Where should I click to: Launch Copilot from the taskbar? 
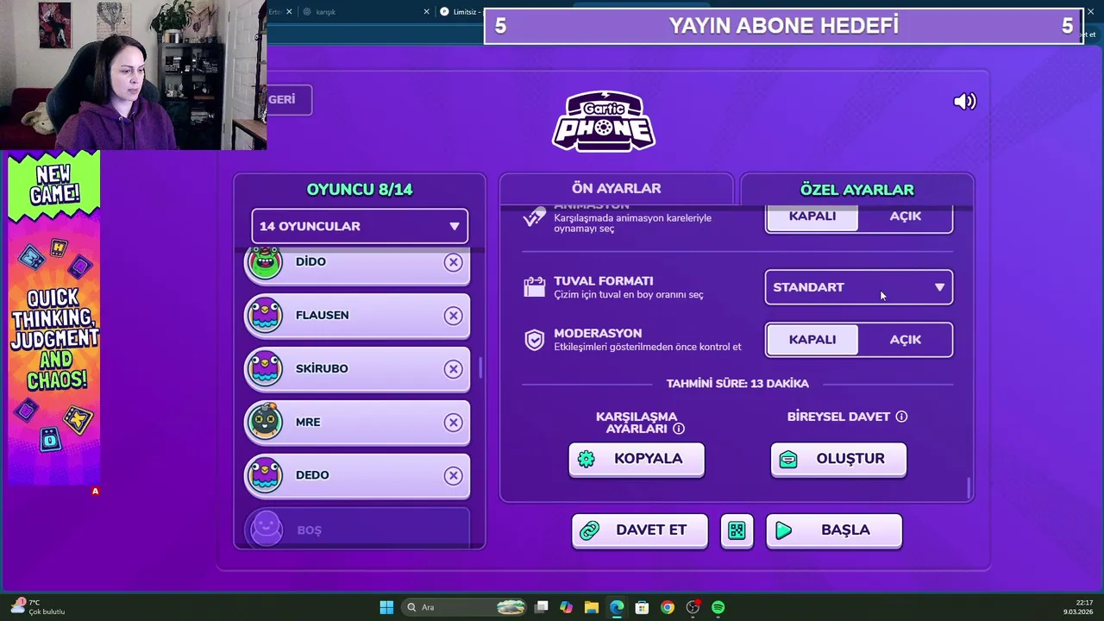coord(566,607)
